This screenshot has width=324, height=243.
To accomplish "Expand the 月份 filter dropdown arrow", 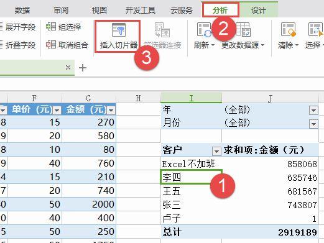I will (313, 124).
